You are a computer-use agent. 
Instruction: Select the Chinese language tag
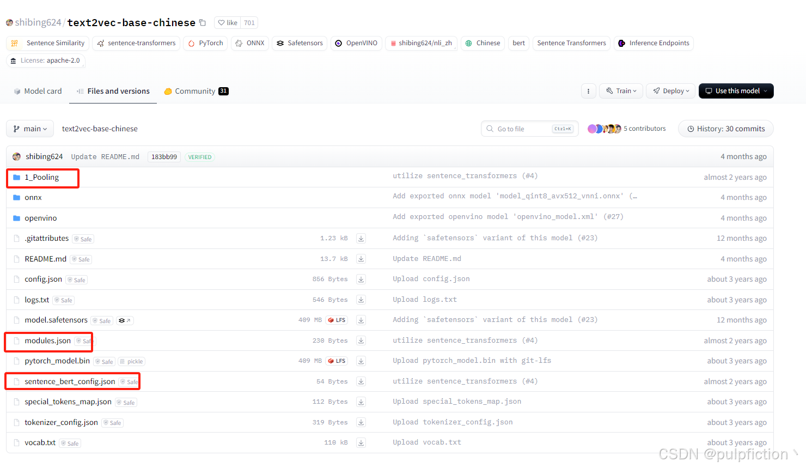483,43
